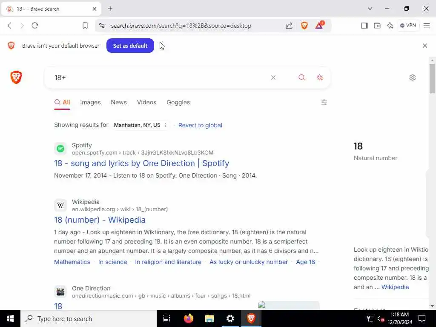
Task: Open Brave Wallet icon
Action: [x=377, y=26]
